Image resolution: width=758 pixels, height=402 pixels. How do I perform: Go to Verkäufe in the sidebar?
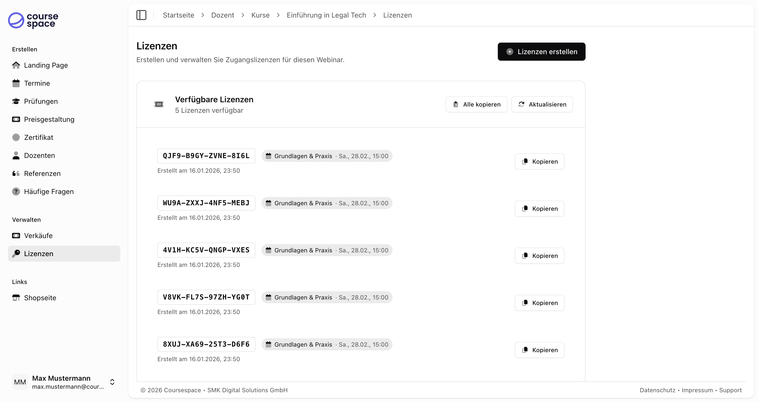tap(38, 236)
